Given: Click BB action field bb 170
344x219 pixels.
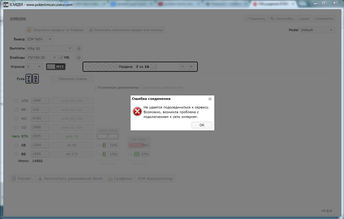Looking at the screenshot, I should (x=72, y=154).
